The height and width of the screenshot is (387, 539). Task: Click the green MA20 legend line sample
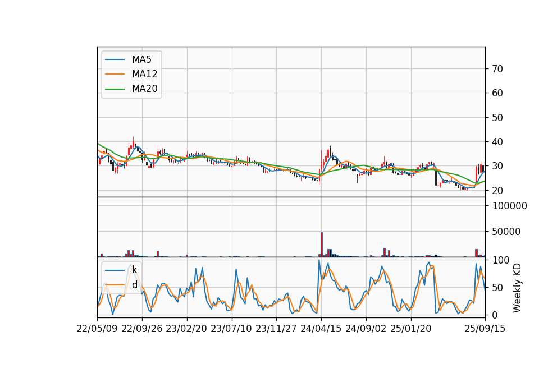pos(115,89)
